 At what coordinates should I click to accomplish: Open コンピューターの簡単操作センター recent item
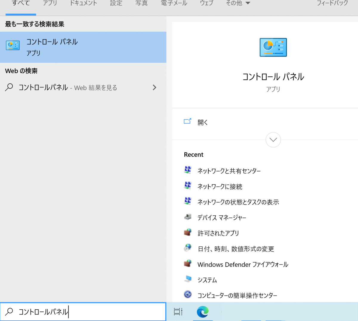(237, 295)
